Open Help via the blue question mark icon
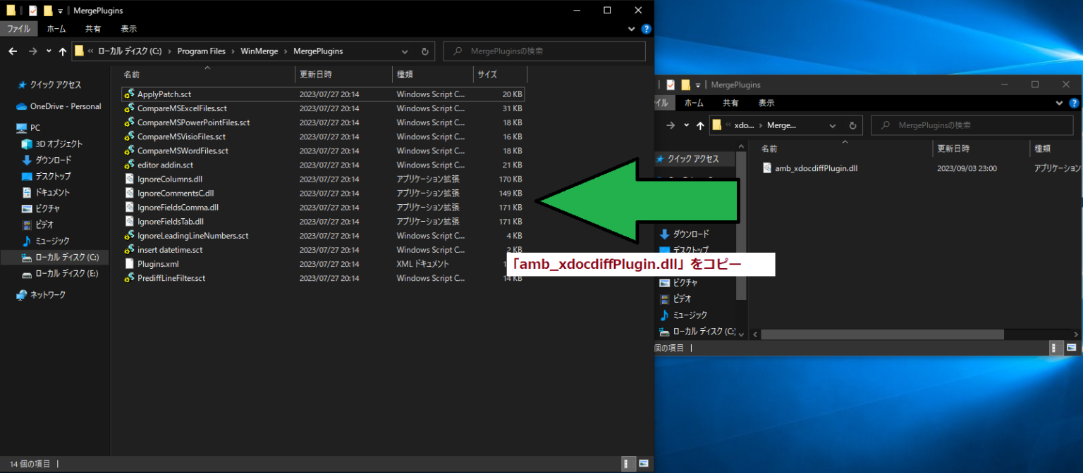 point(647,29)
